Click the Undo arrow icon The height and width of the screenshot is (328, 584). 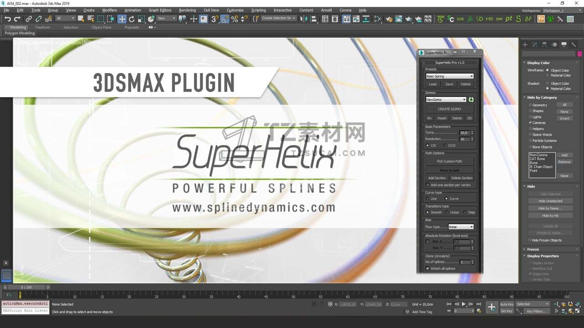point(7,19)
